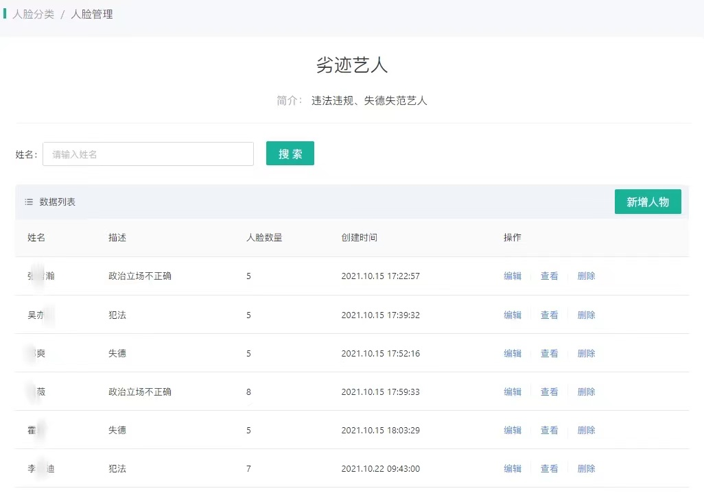View the row with 8 faces
The image size is (704, 493).
[x=549, y=392]
